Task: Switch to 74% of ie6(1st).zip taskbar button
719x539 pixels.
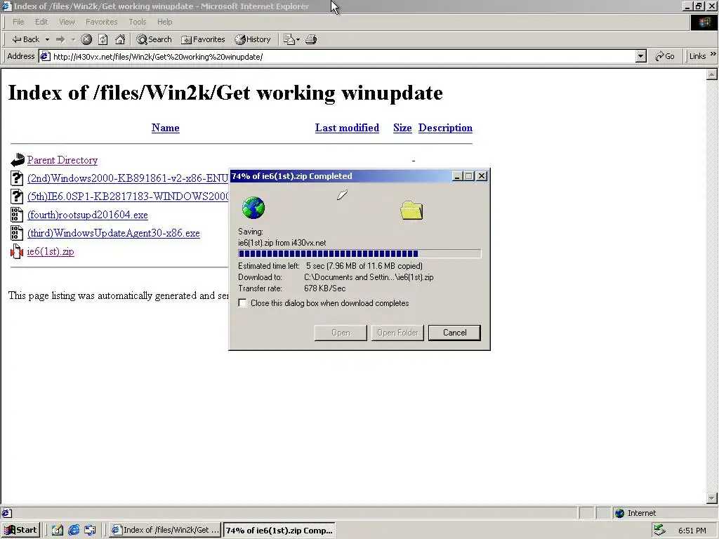Action: pos(279,530)
